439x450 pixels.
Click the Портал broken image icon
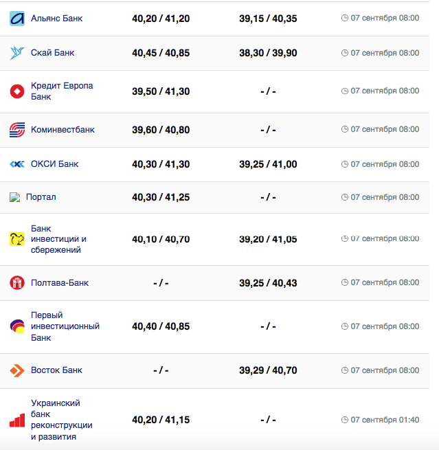point(15,197)
